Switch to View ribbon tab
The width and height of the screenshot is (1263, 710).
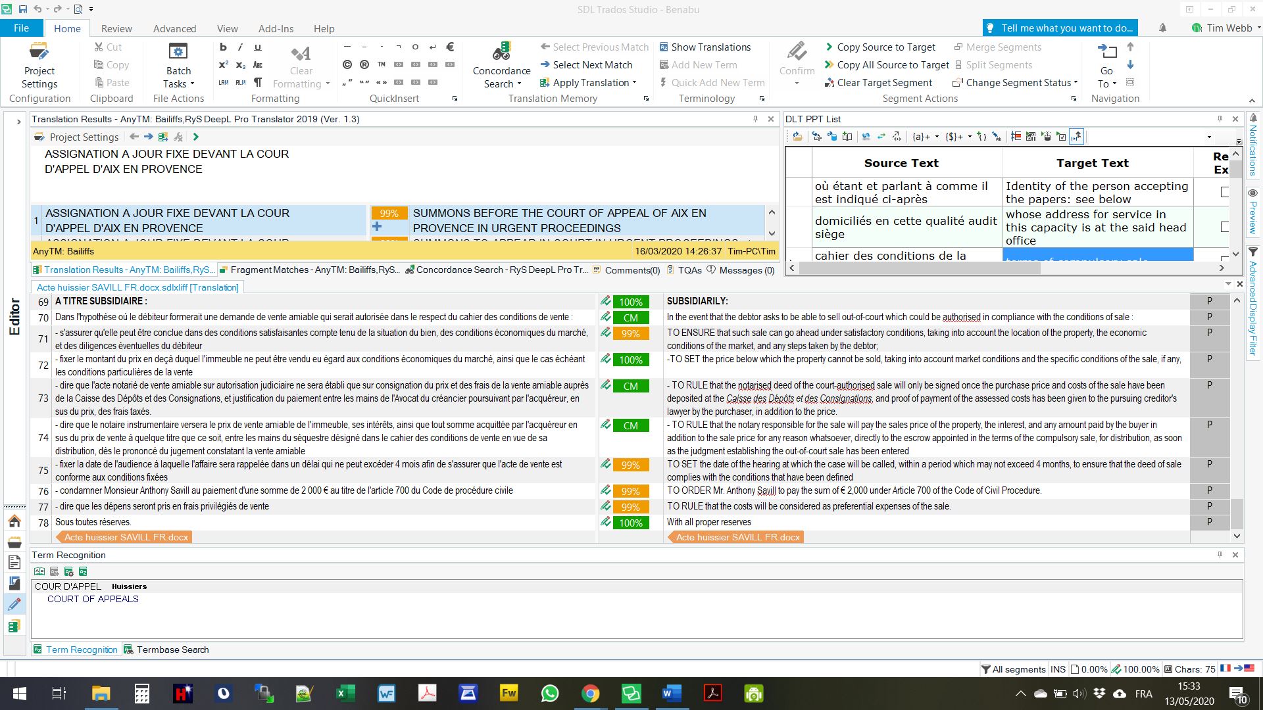(228, 28)
